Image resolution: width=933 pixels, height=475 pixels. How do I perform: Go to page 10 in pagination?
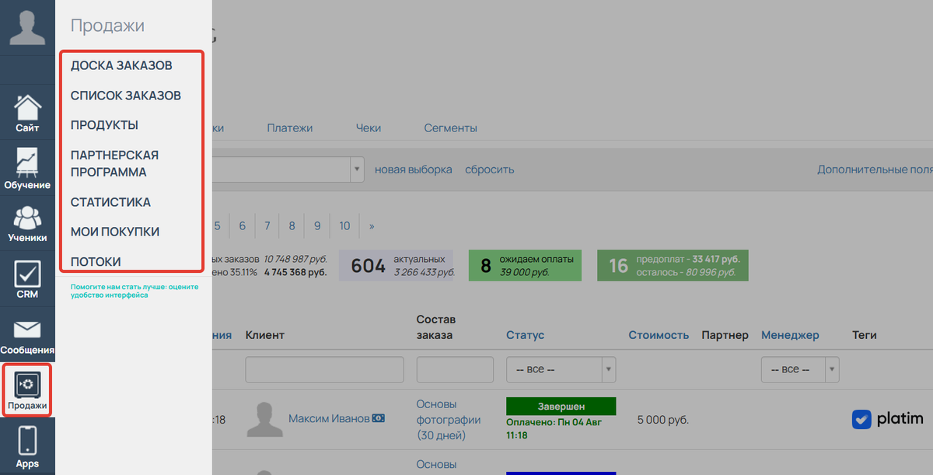(x=344, y=226)
